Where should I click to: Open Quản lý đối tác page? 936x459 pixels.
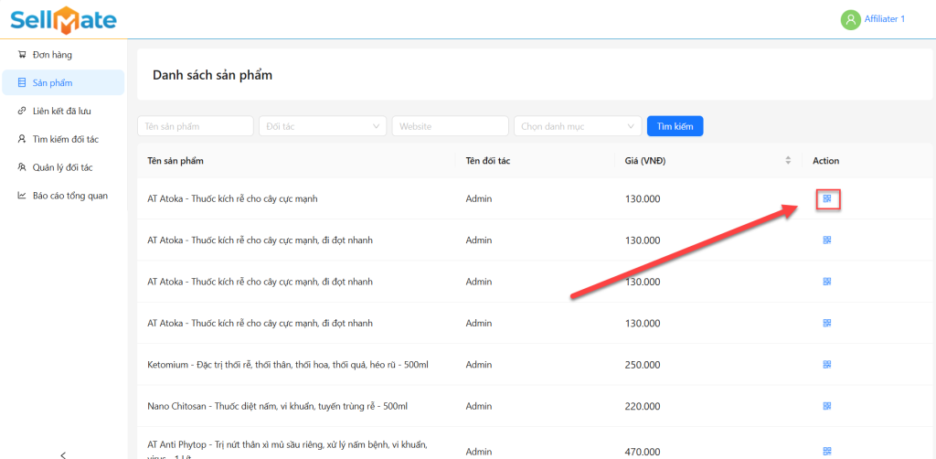click(x=62, y=167)
